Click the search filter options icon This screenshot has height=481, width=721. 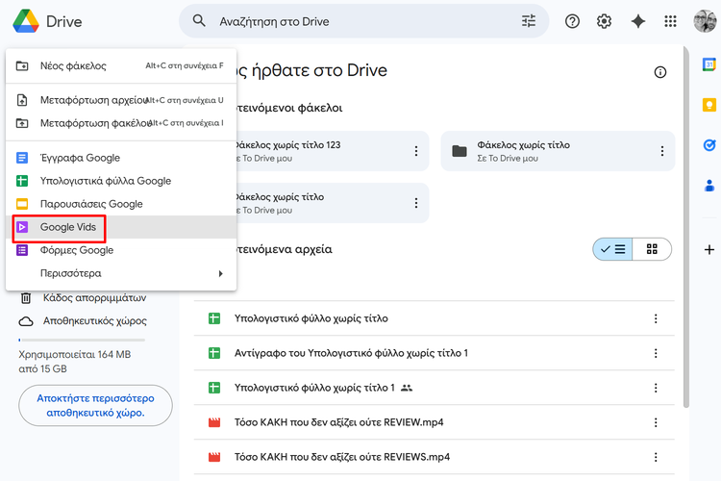point(529,21)
